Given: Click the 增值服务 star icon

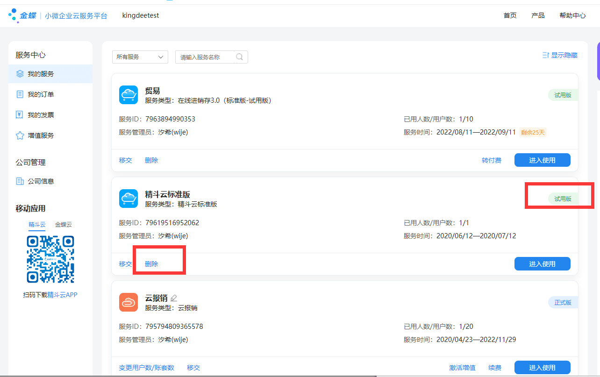Looking at the screenshot, I should pos(20,135).
